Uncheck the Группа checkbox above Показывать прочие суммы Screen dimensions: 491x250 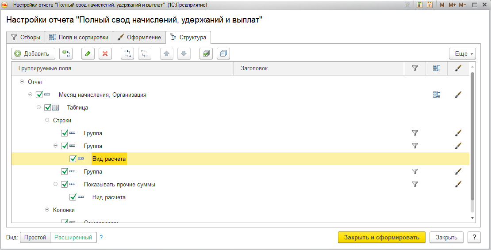point(65,171)
